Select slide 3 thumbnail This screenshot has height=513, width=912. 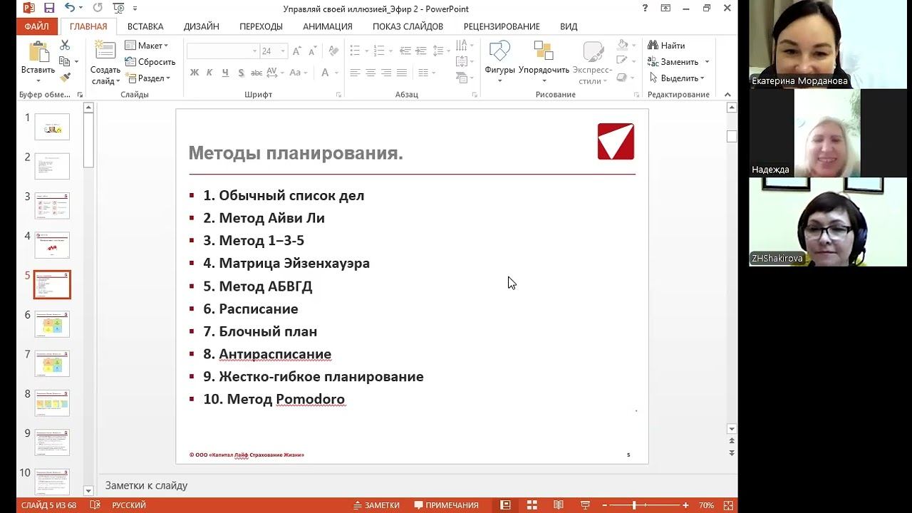pyautogui.click(x=52, y=206)
